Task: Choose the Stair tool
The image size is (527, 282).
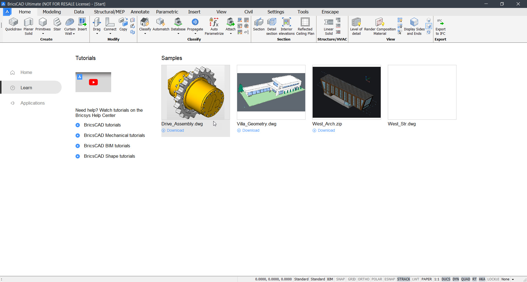Action: pos(57,25)
